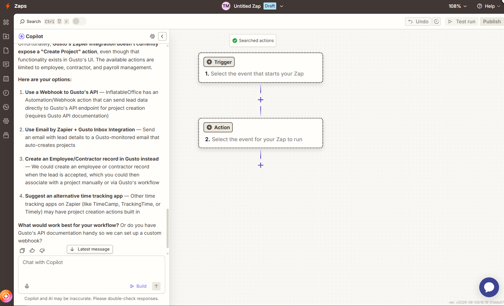Image resolution: width=504 pixels, height=306 pixels.
Task: Jump to Latest message
Action: [x=90, y=249]
